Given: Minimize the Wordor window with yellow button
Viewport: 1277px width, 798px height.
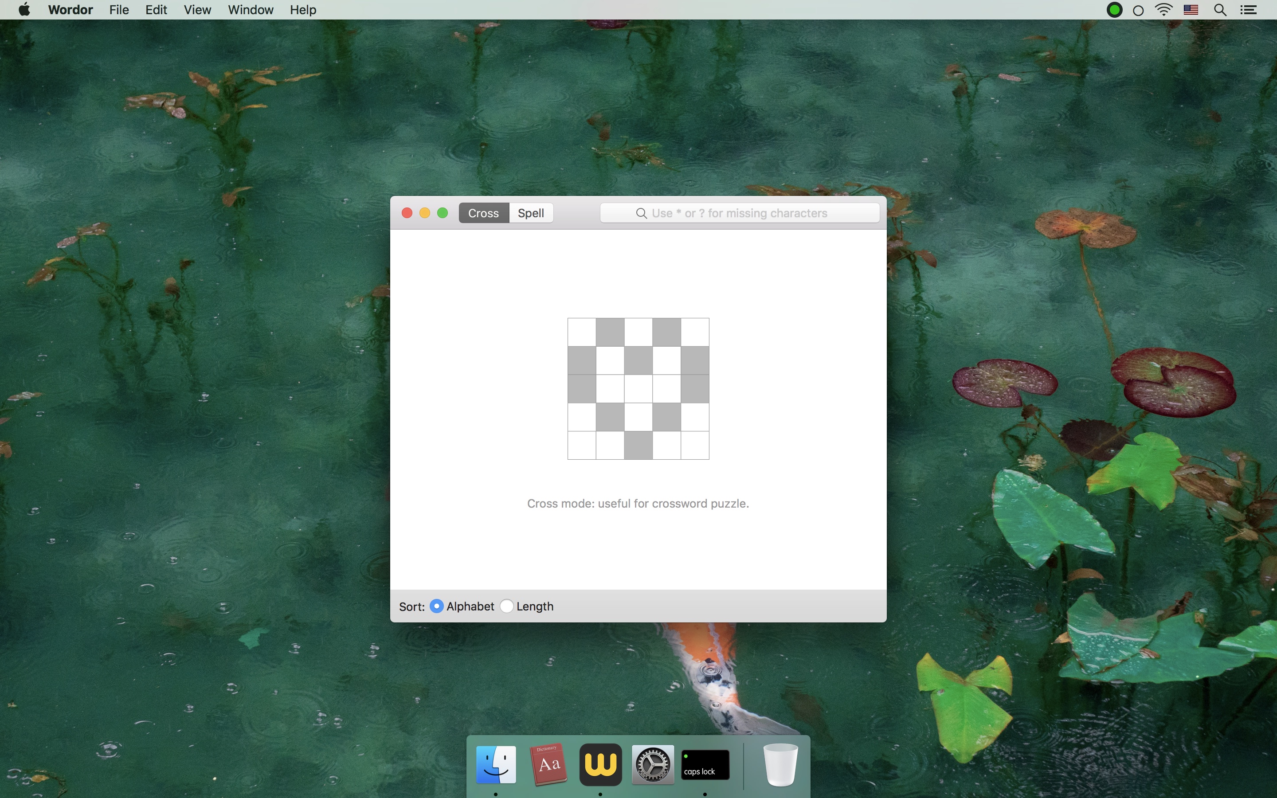Looking at the screenshot, I should (x=425, y=213).
